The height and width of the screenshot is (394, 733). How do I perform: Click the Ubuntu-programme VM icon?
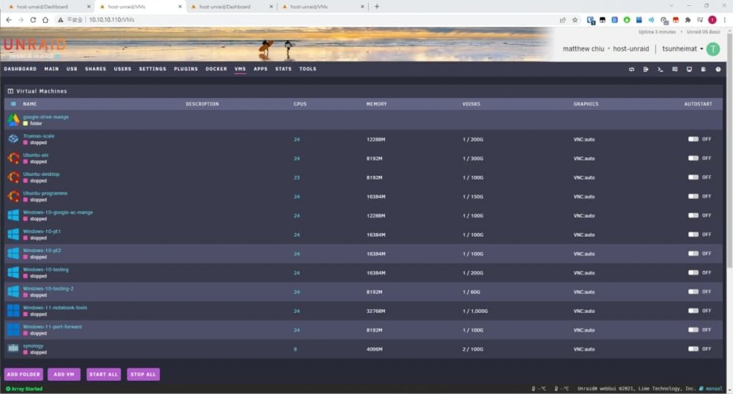(13, 196)
